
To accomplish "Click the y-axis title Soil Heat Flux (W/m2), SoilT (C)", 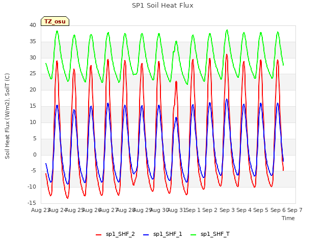I will click(7, 116).
